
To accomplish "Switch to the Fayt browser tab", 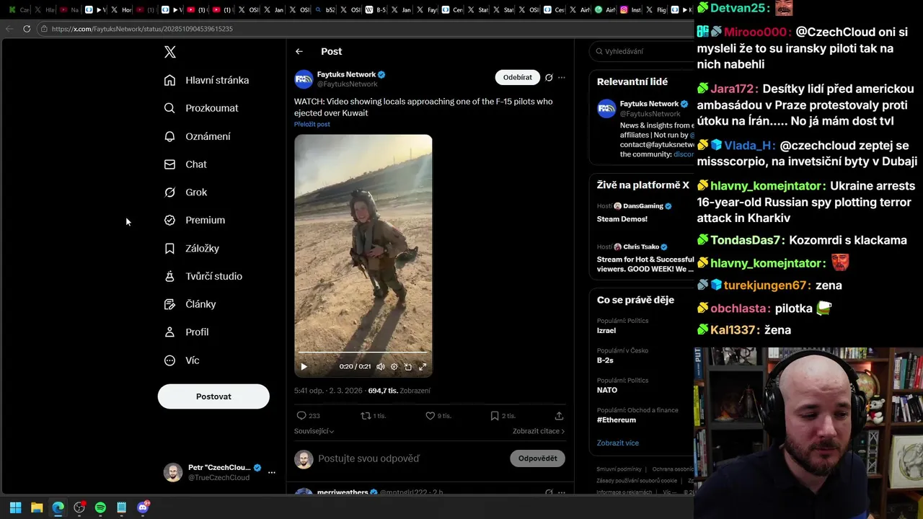I will (427, 10).
